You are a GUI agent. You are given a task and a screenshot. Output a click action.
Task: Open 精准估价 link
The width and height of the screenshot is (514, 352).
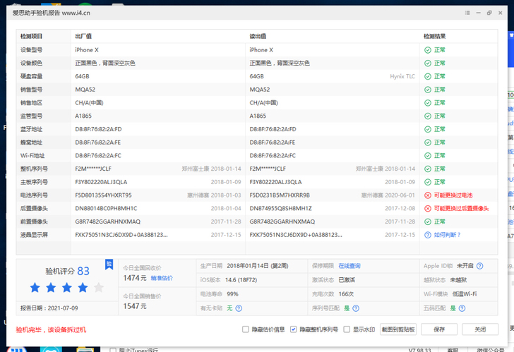pyautogui.click(x=162, y=278)
